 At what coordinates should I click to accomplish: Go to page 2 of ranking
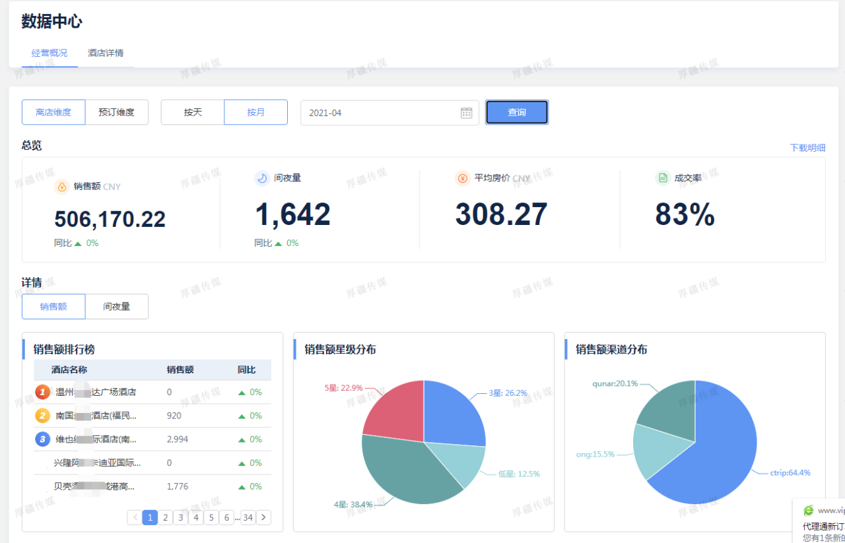166,517
